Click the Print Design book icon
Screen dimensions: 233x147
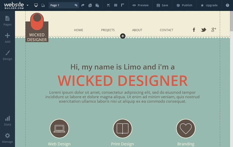tap(123, 128)
